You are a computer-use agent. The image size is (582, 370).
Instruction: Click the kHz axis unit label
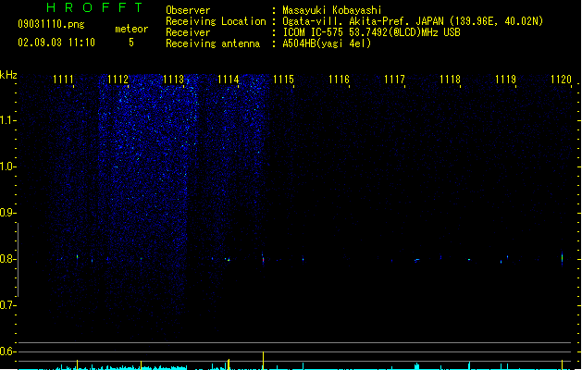pyautogui.click(x=8, y=75)
